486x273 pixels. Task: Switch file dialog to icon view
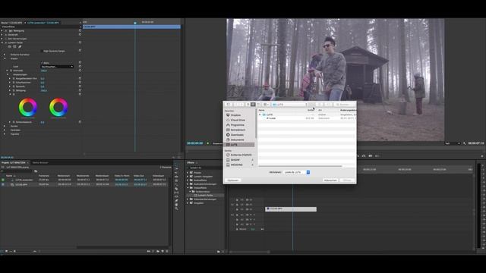click(x=248, y=105)
